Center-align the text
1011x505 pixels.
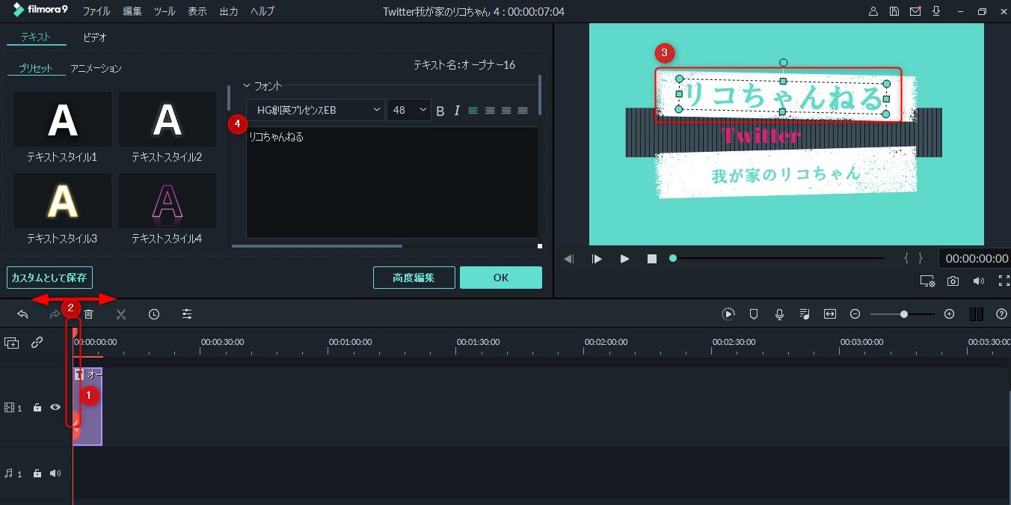[490, 111]
